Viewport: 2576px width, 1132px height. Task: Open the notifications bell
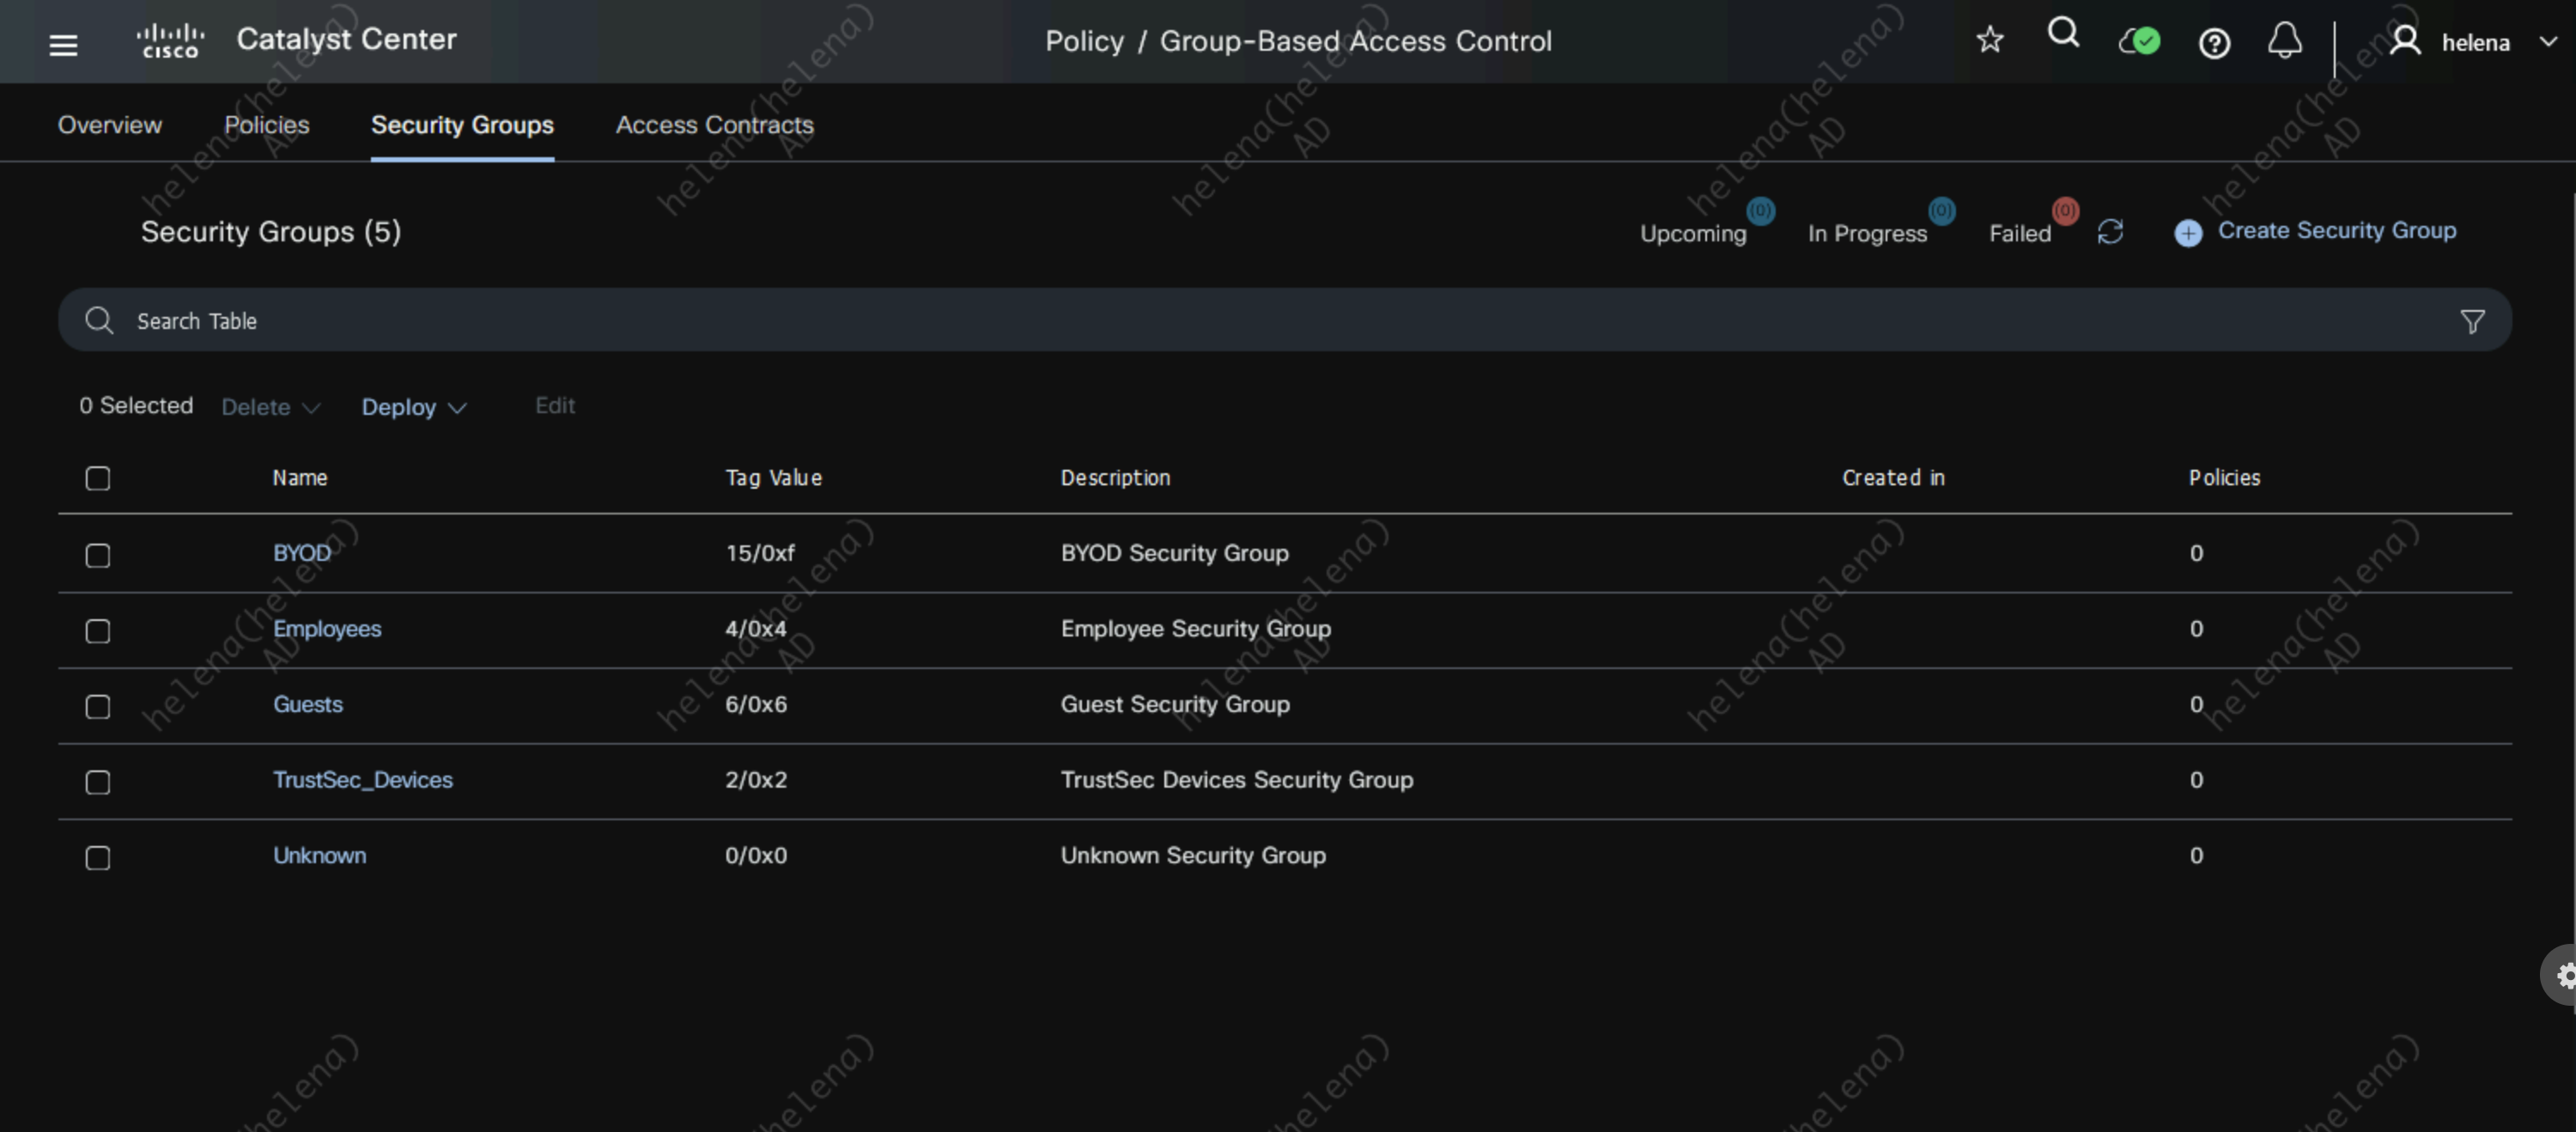click(x=2284, y=41)
